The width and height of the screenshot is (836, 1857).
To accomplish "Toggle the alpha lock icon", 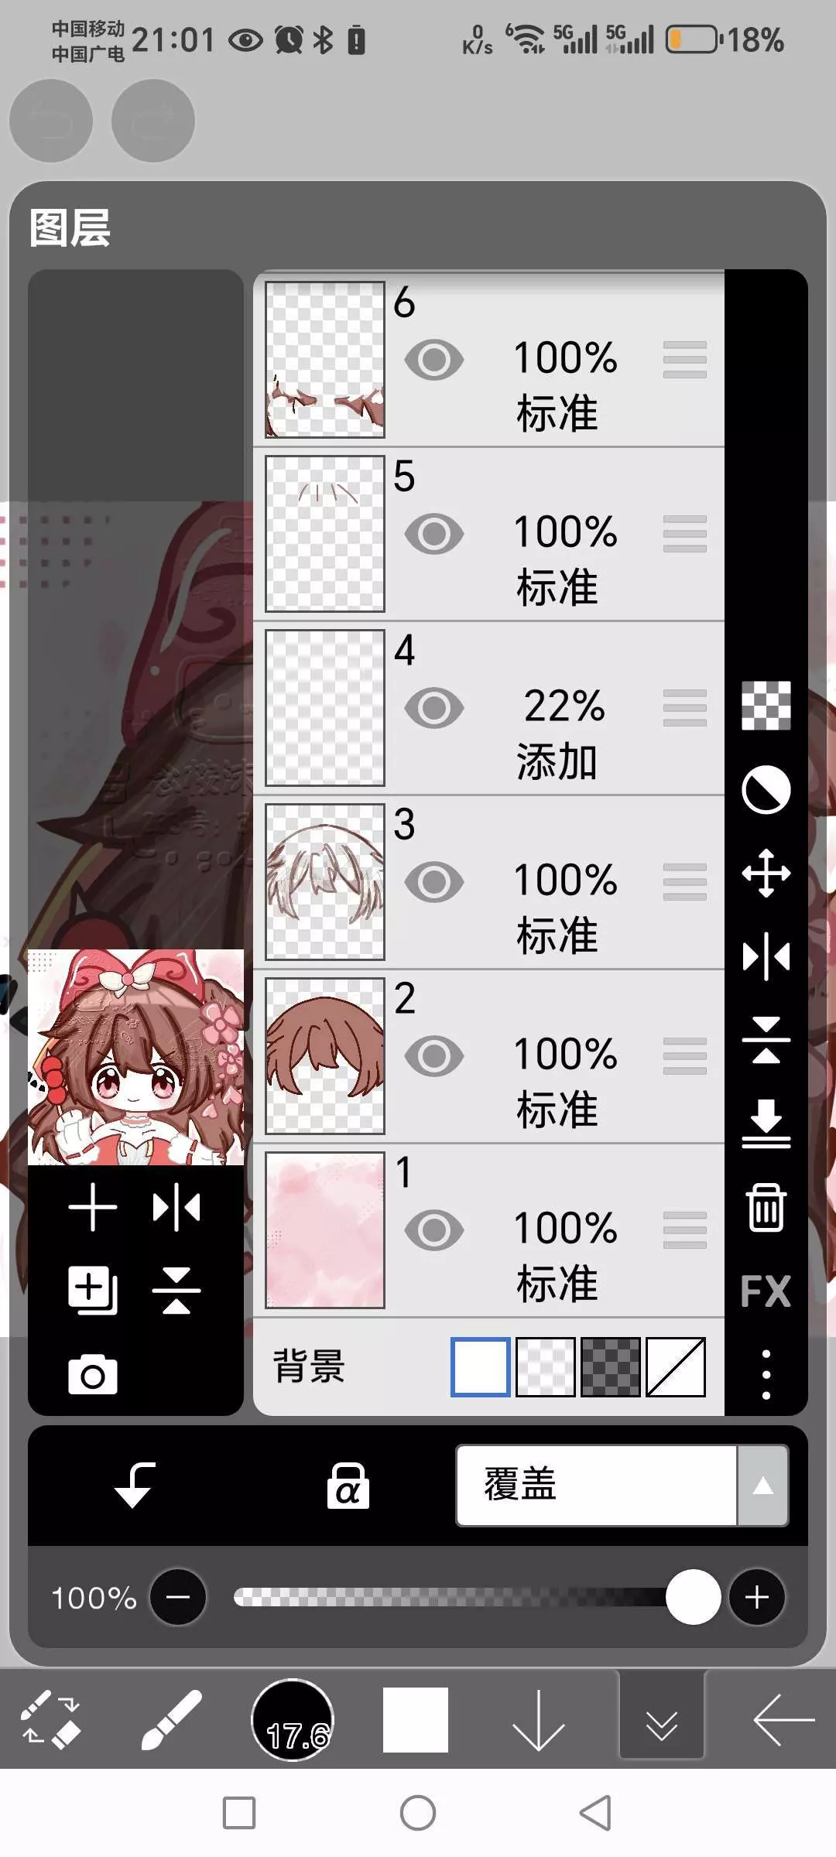I will click(348, 1486).
